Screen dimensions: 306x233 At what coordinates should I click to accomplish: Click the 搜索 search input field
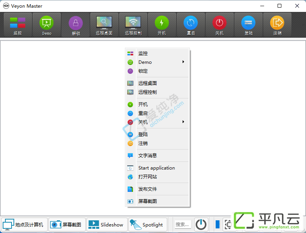183,225
